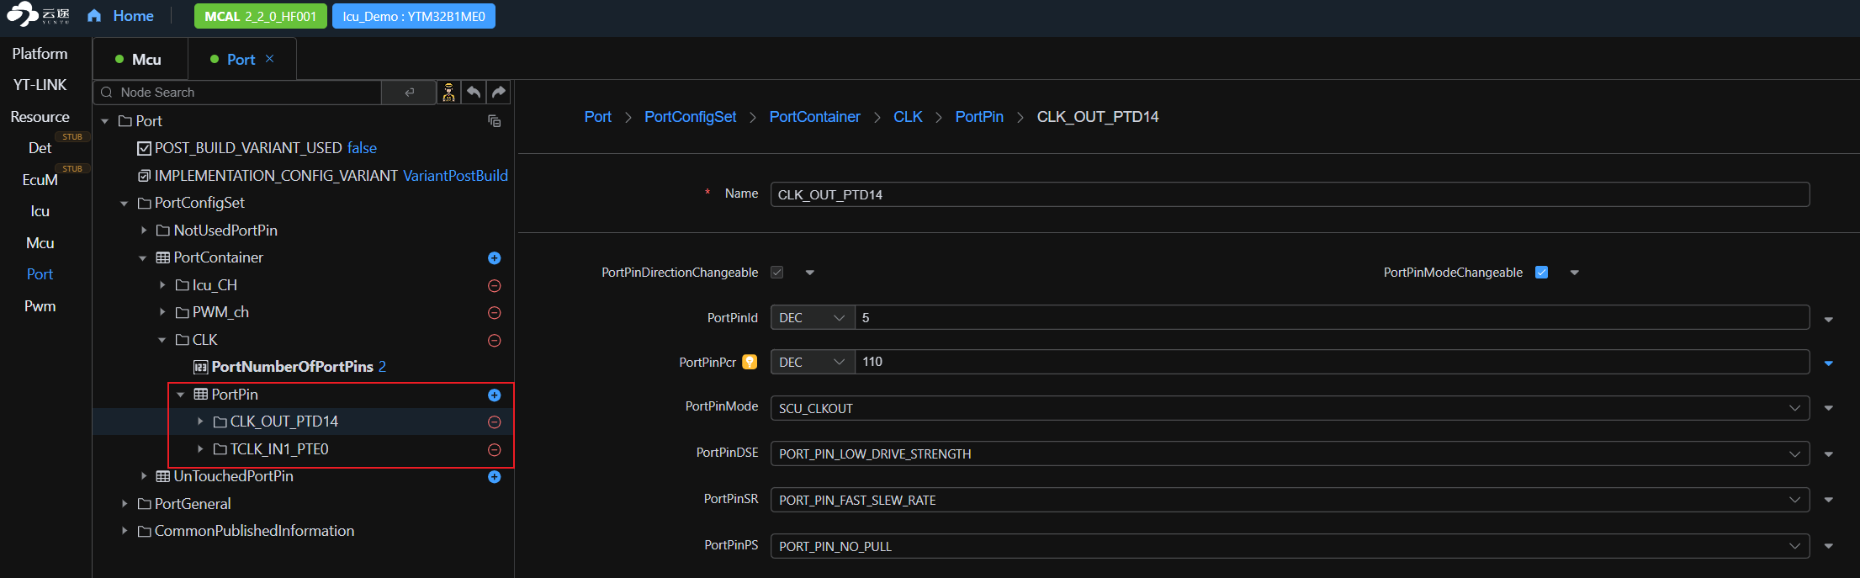Click the search magnifier icon in Node Search
Image resolution: width=1860 pixels, height=578 pixels.
pos(107,93)
